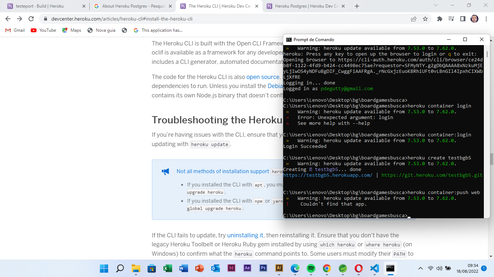Click 'https://testbgb5.herokuapp.com/' URL in terminal
Viewport: 494px width, 277px height.
pos(328,175)
